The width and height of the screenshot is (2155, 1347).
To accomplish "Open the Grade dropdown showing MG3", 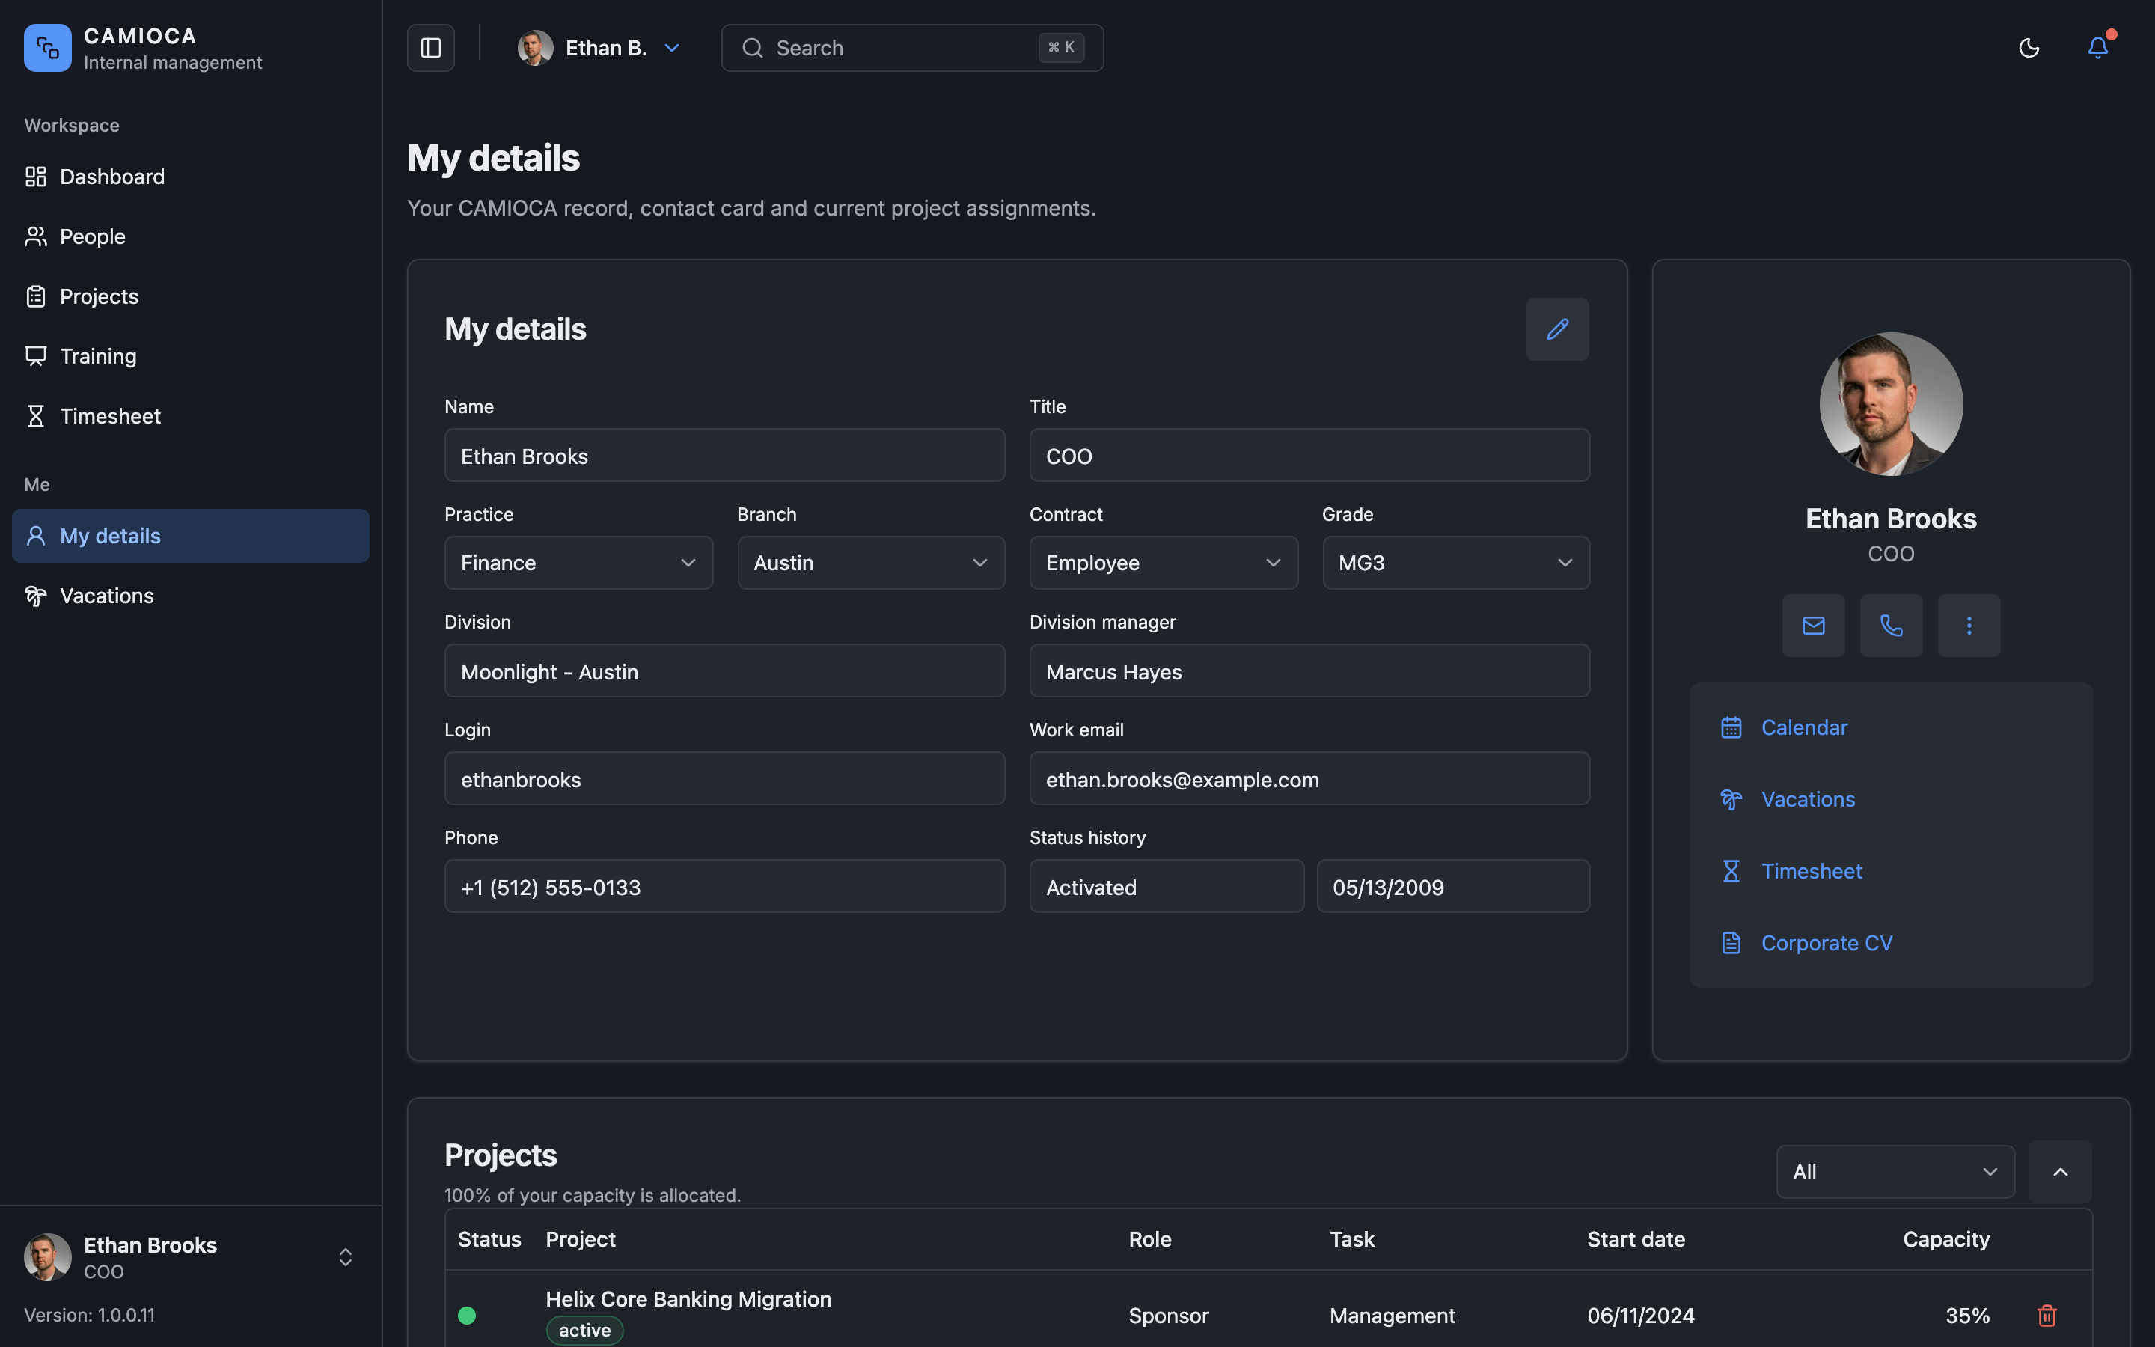I will pyautogui.click(x=1456, y=563).
